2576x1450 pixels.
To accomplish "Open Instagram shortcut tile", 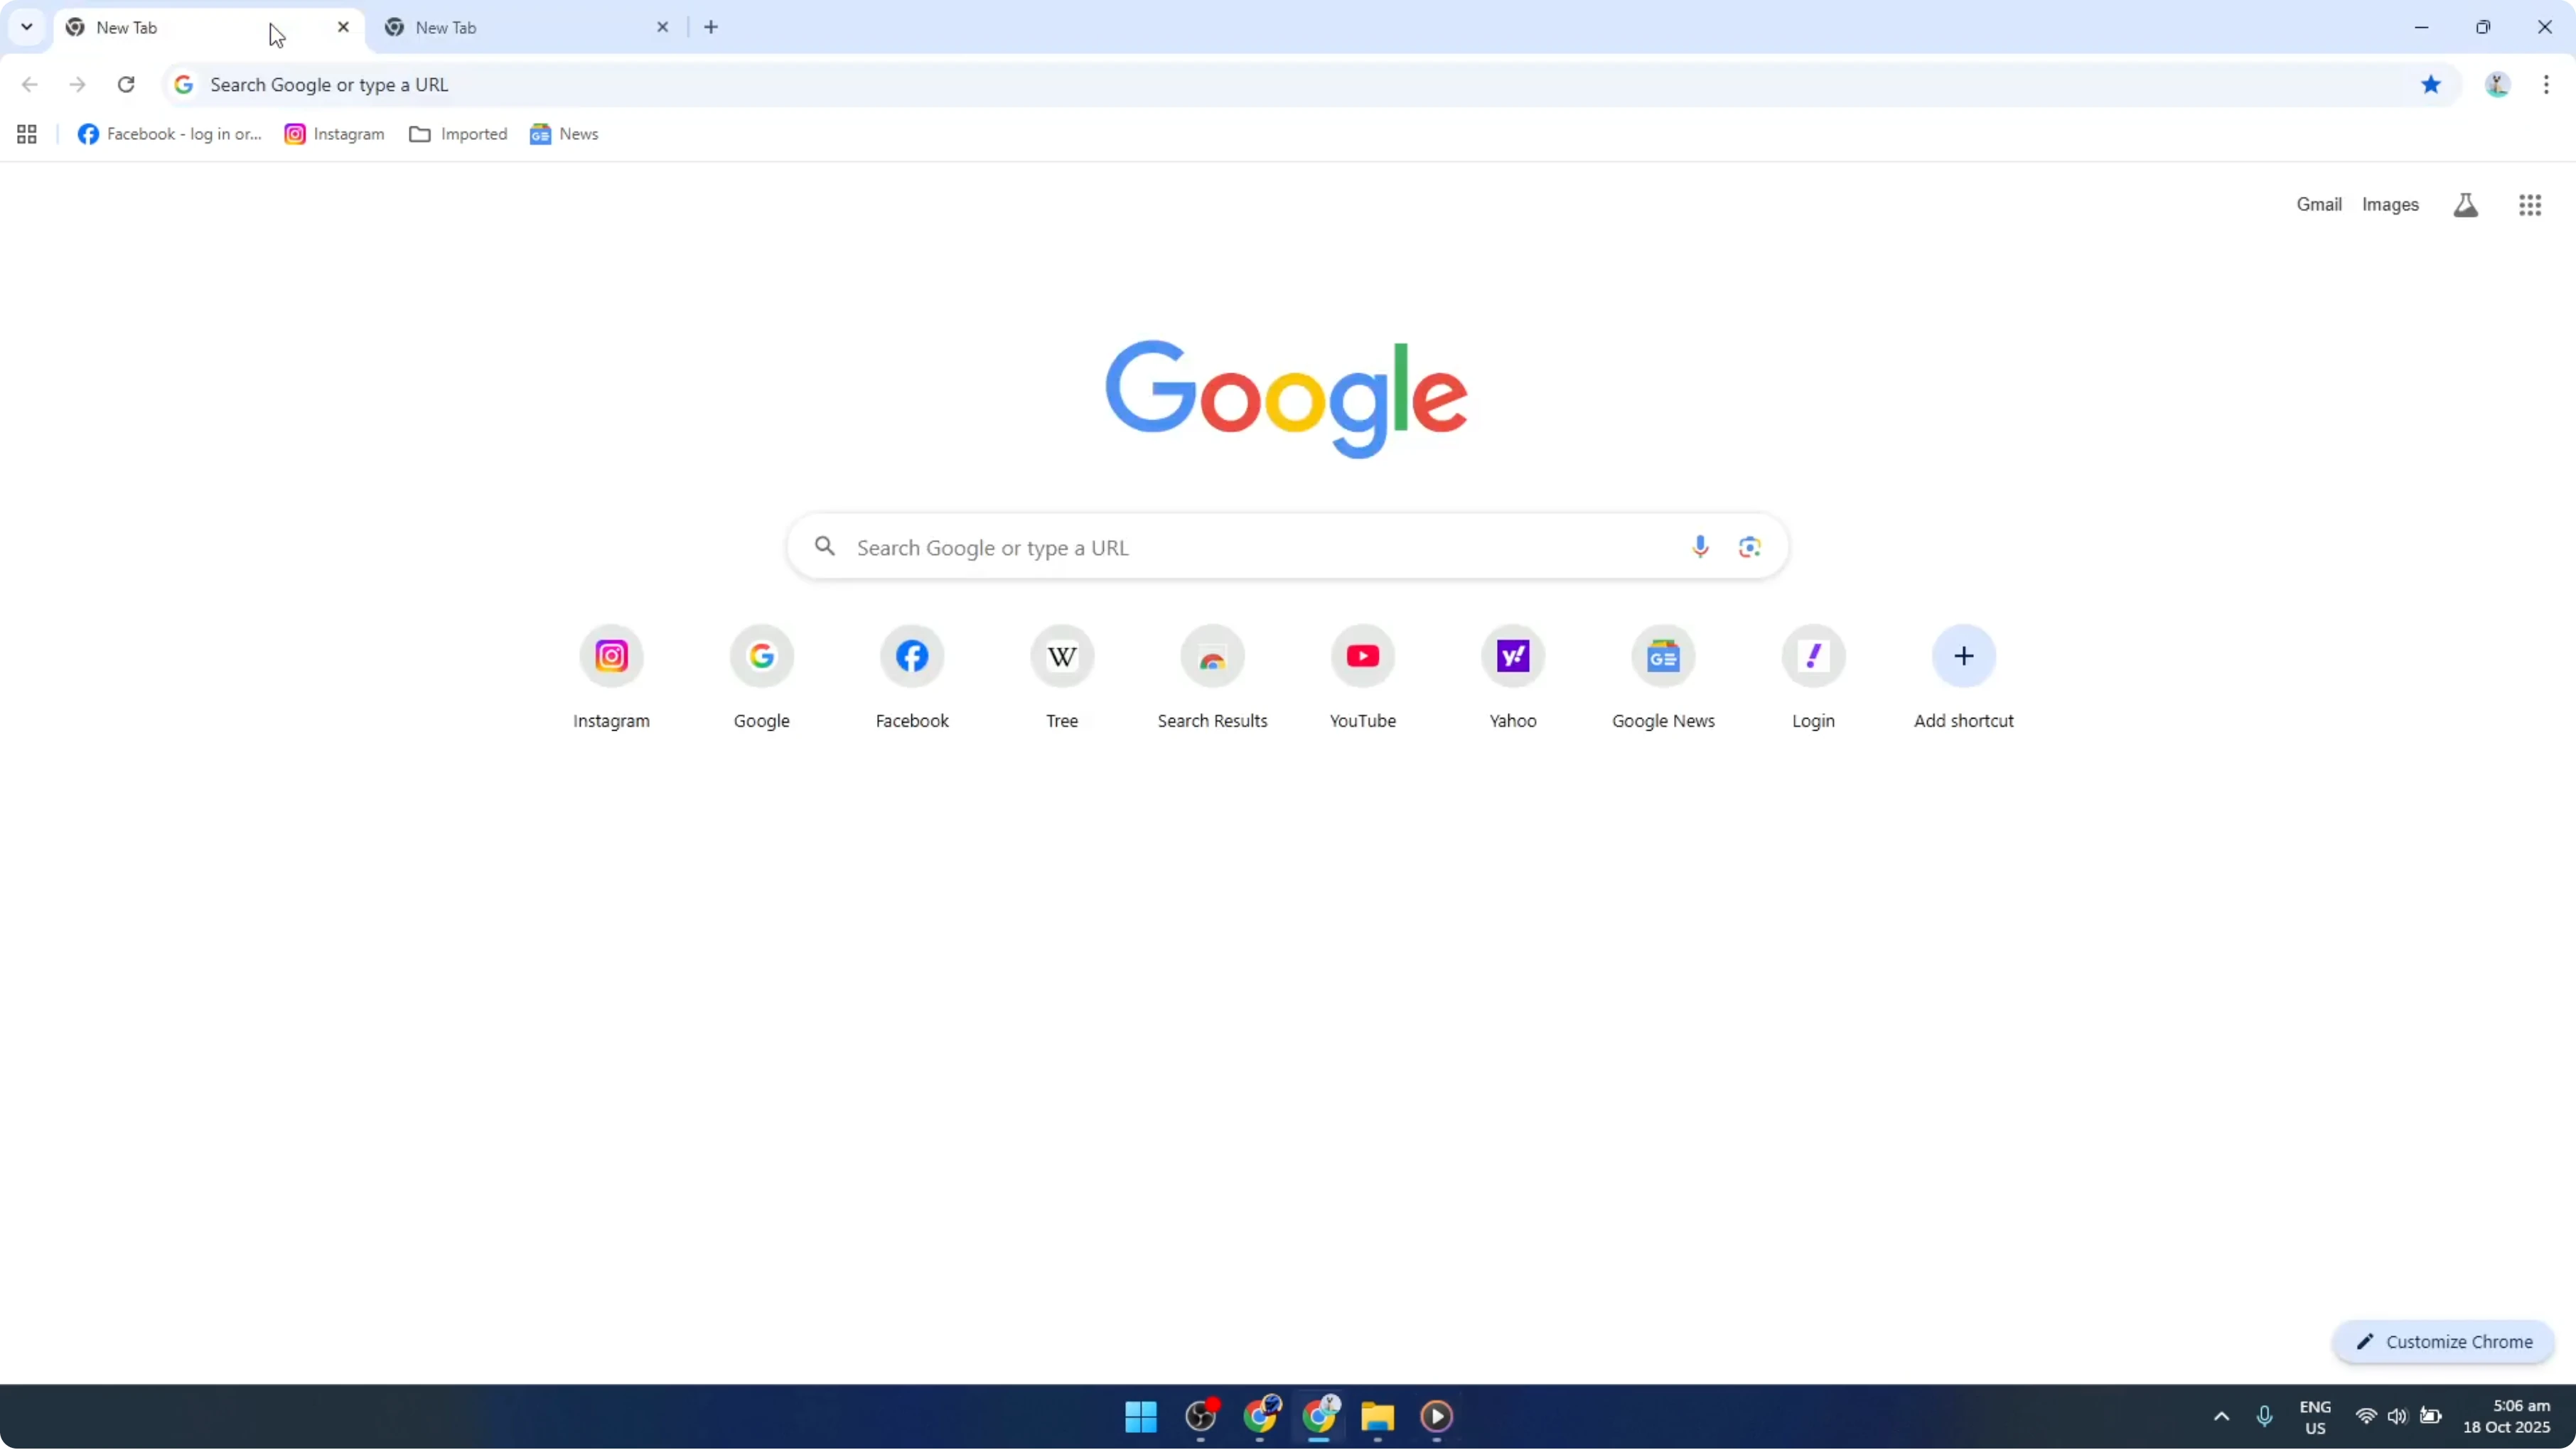I will tap(611, 678).
